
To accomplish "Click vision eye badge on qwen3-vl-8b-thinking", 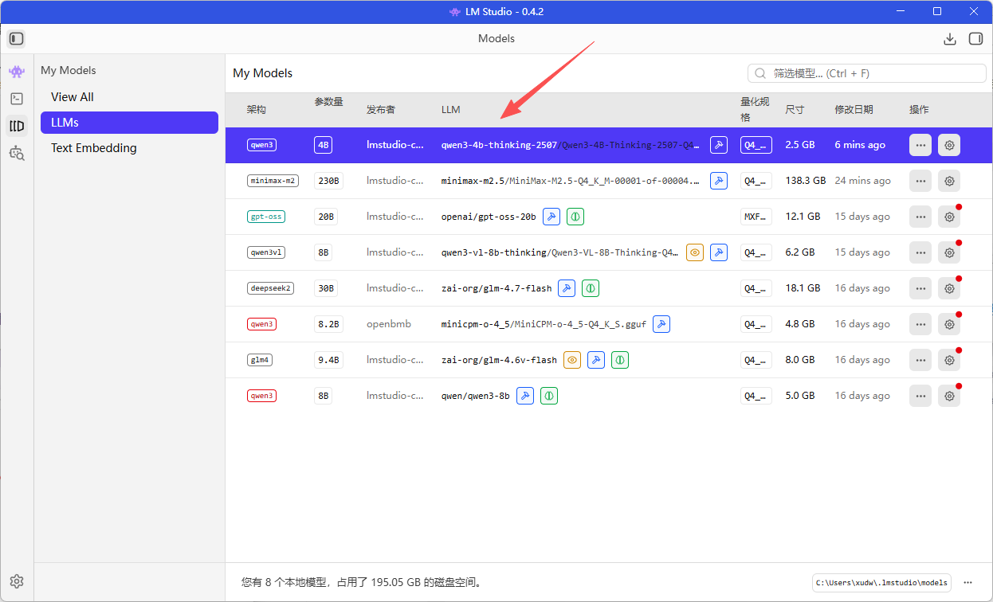I will (695, 252).
